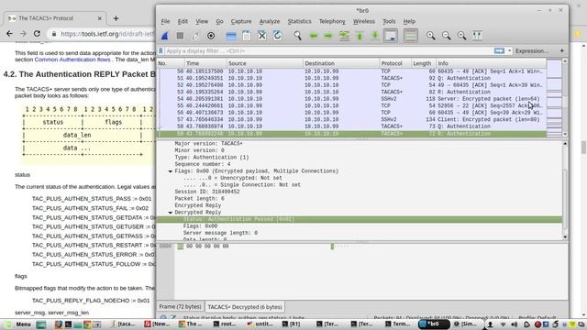Select the Sequence number: 4 line
This screenshot has height=330, width=587.
point(203,164)
